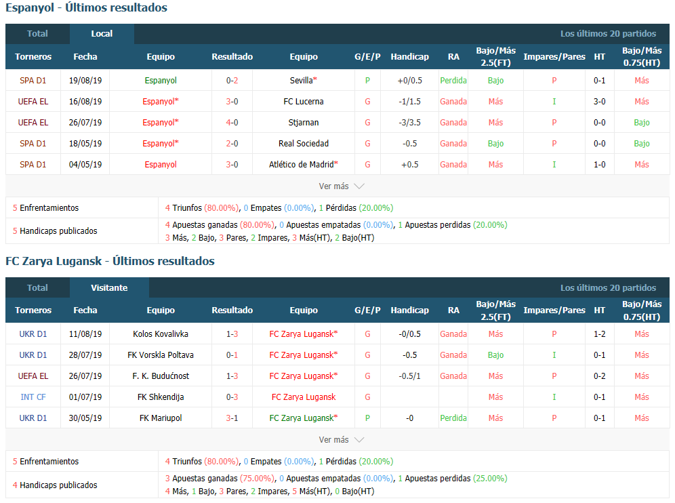The image size is (675, 503).
Task: Click UEFA EL tournament in the Stjarnan row
Action: click(x=33, y=123)
